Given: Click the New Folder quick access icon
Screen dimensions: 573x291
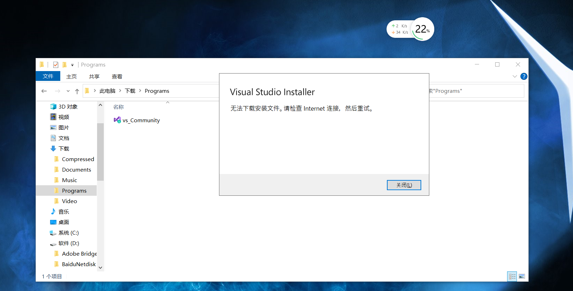Looking at the screenshot, I should pos(64,65).
